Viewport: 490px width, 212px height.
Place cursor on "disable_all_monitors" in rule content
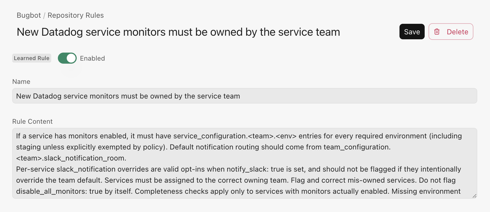(x=51, y=191)
